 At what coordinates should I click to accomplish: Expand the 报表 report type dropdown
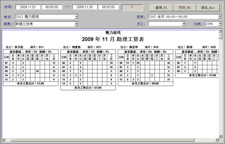[x=76, y=24]
